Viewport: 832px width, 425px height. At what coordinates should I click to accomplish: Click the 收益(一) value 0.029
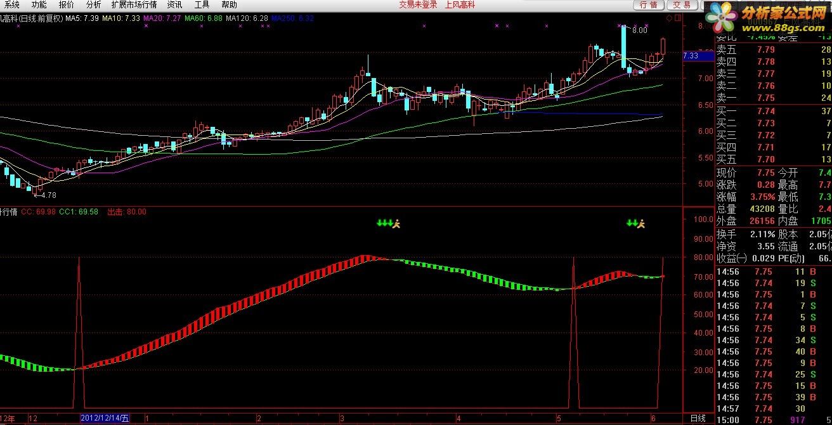764,258
